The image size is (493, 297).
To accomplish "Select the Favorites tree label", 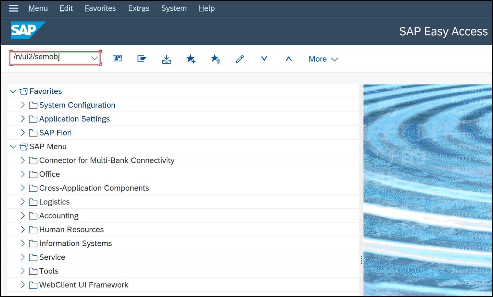I will click(46, 91).
